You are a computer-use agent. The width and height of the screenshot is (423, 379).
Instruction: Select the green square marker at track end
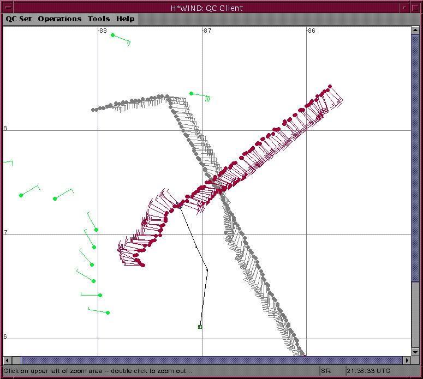click(200, 327)
